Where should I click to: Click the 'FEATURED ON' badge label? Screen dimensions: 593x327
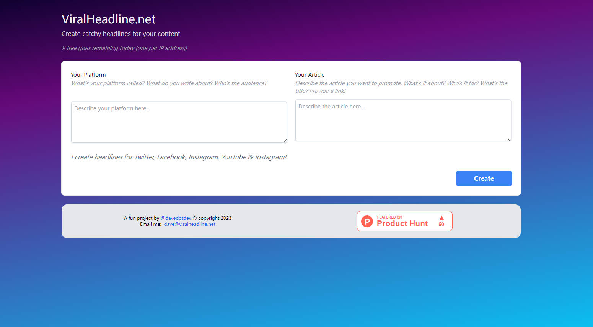(x=389, y=217)
